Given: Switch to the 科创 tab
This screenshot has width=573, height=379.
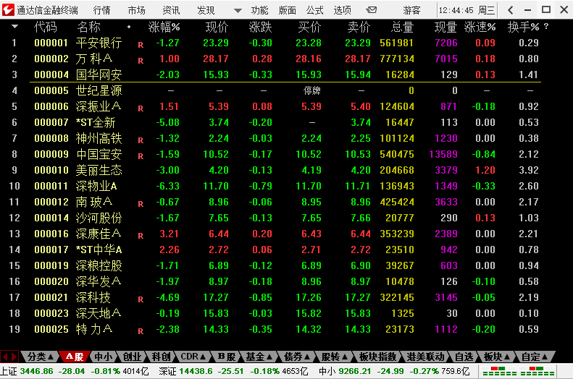Looking at the screenshot, I should [161, 357].
